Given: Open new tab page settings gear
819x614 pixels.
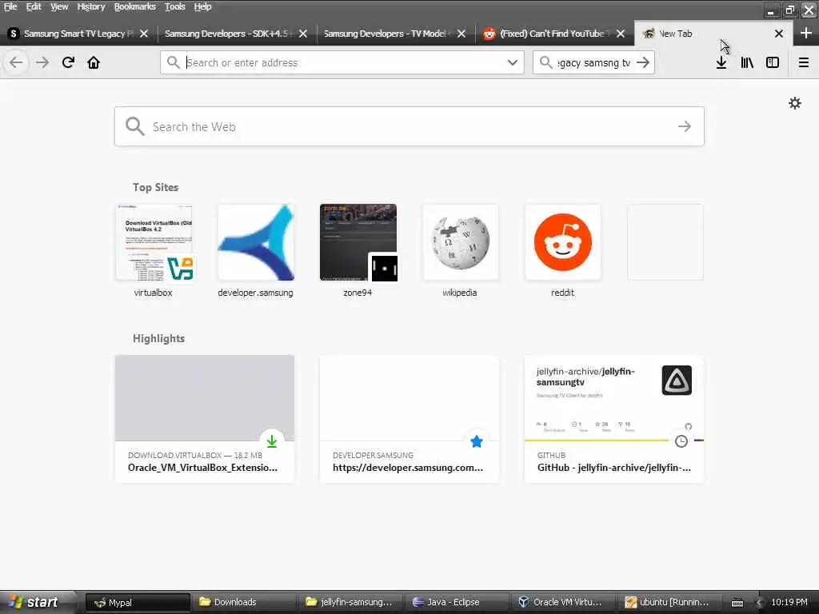Looking at the screenshot, I should pyautogui.click(x=795, y=103).
